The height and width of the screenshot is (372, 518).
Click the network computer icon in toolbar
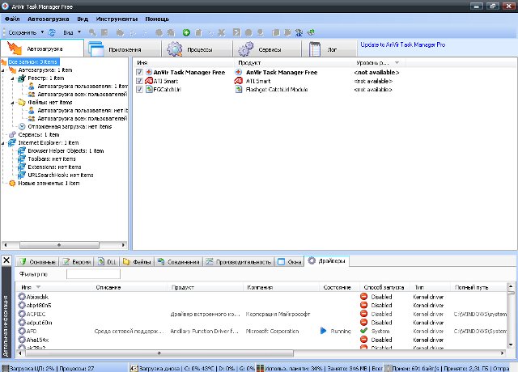pyautogui.click(x=299, y=32)
